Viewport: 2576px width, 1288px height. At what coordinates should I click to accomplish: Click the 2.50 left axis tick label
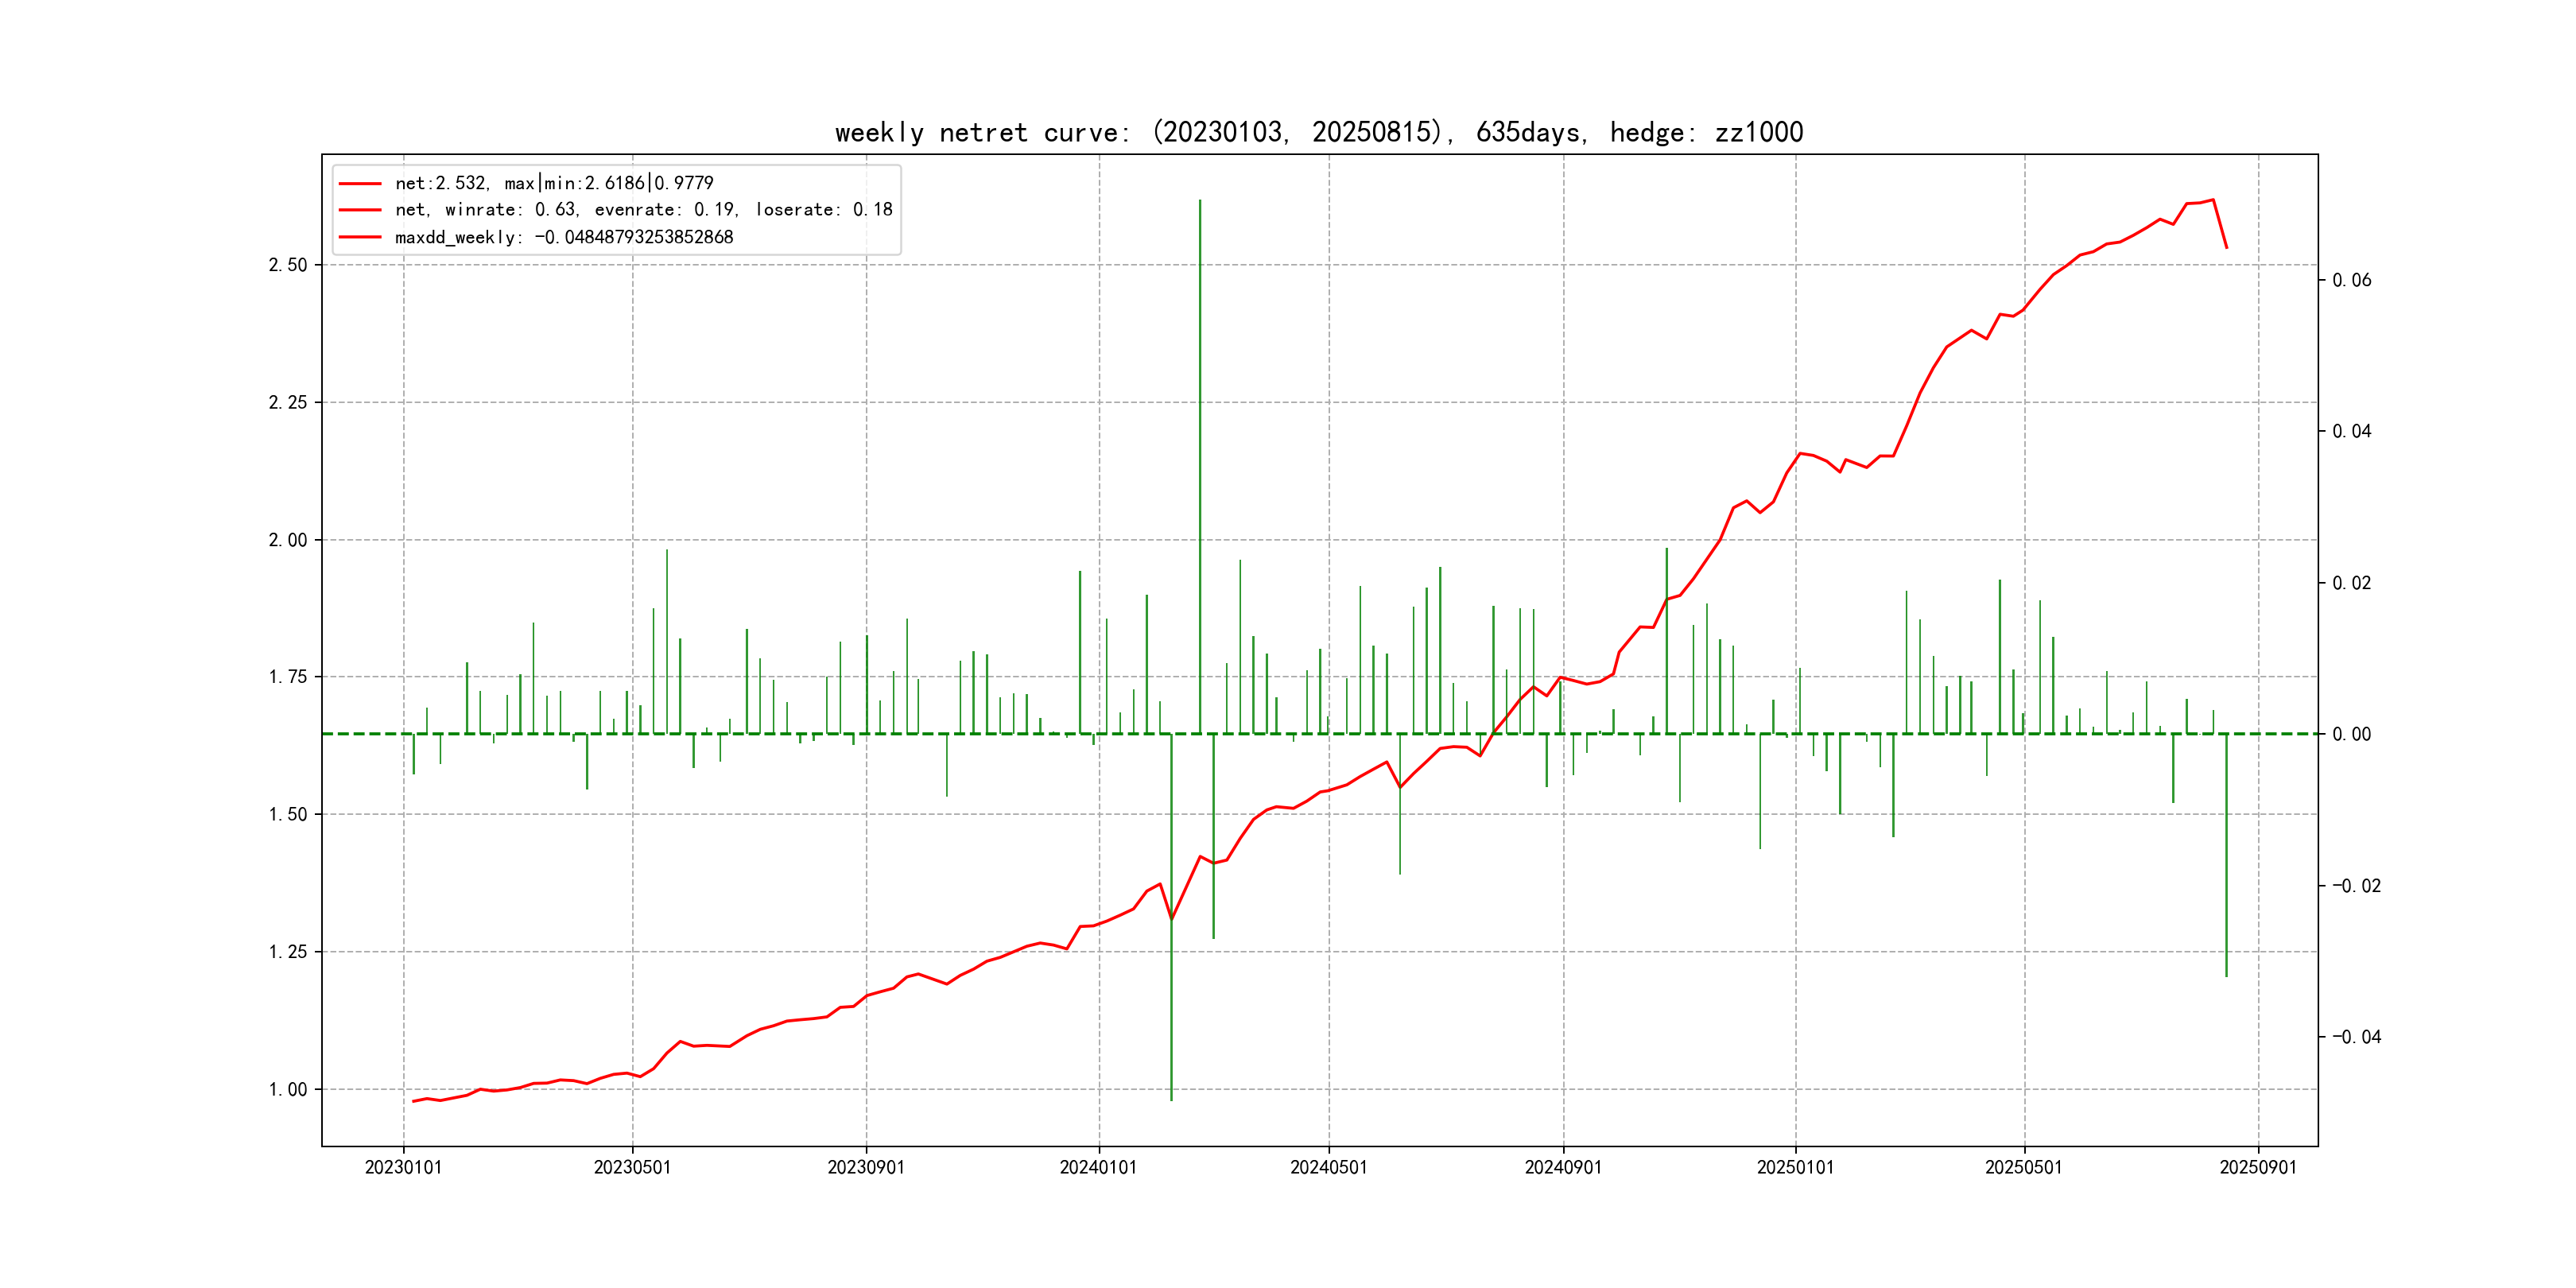[287, 265]
